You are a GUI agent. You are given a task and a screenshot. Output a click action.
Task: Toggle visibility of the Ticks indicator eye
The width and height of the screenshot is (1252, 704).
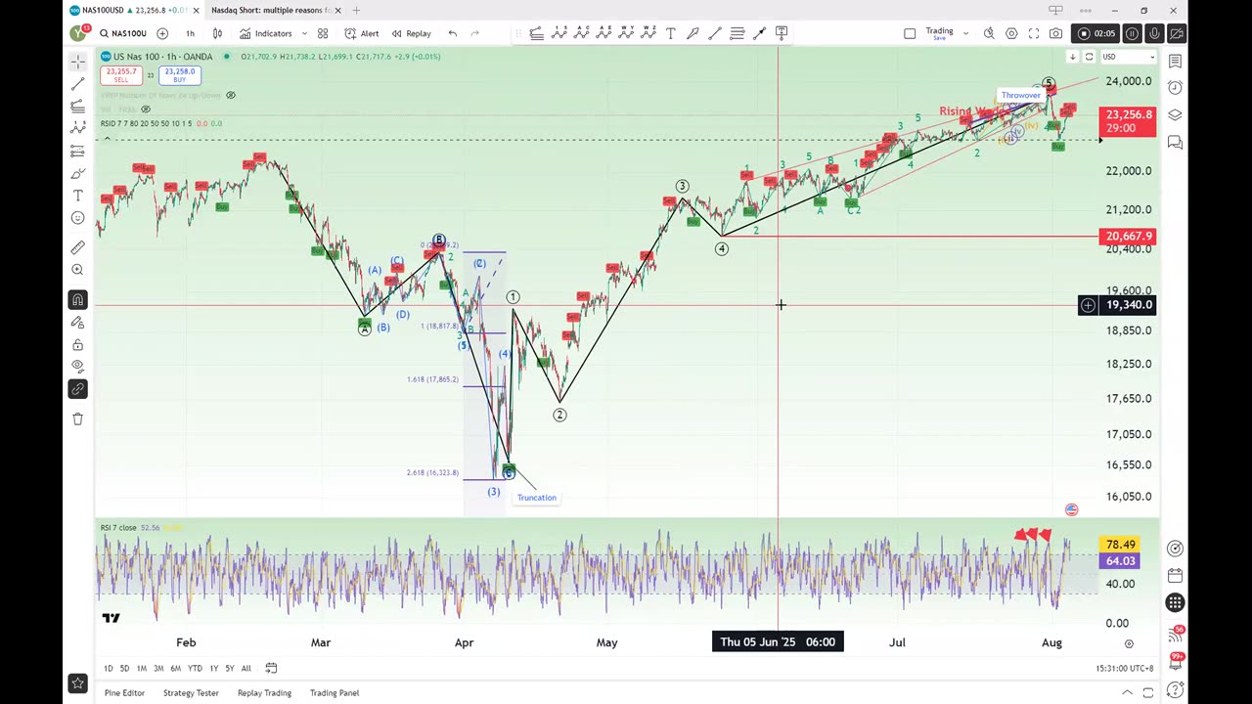click(x=146, y=109)
